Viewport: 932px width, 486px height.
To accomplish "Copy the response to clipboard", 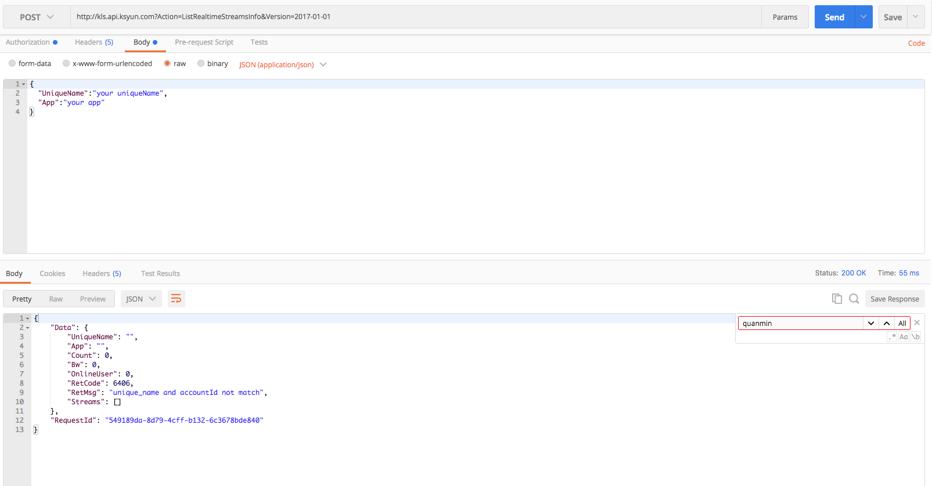I will point(837,299).
